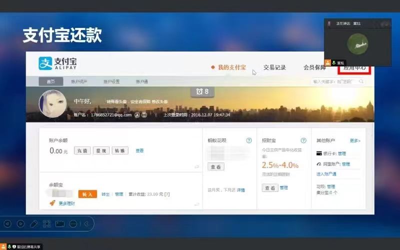Click the account email 1786852721@qq.com
The width and height of the screenshot is (400, 250).
(111, 115)
